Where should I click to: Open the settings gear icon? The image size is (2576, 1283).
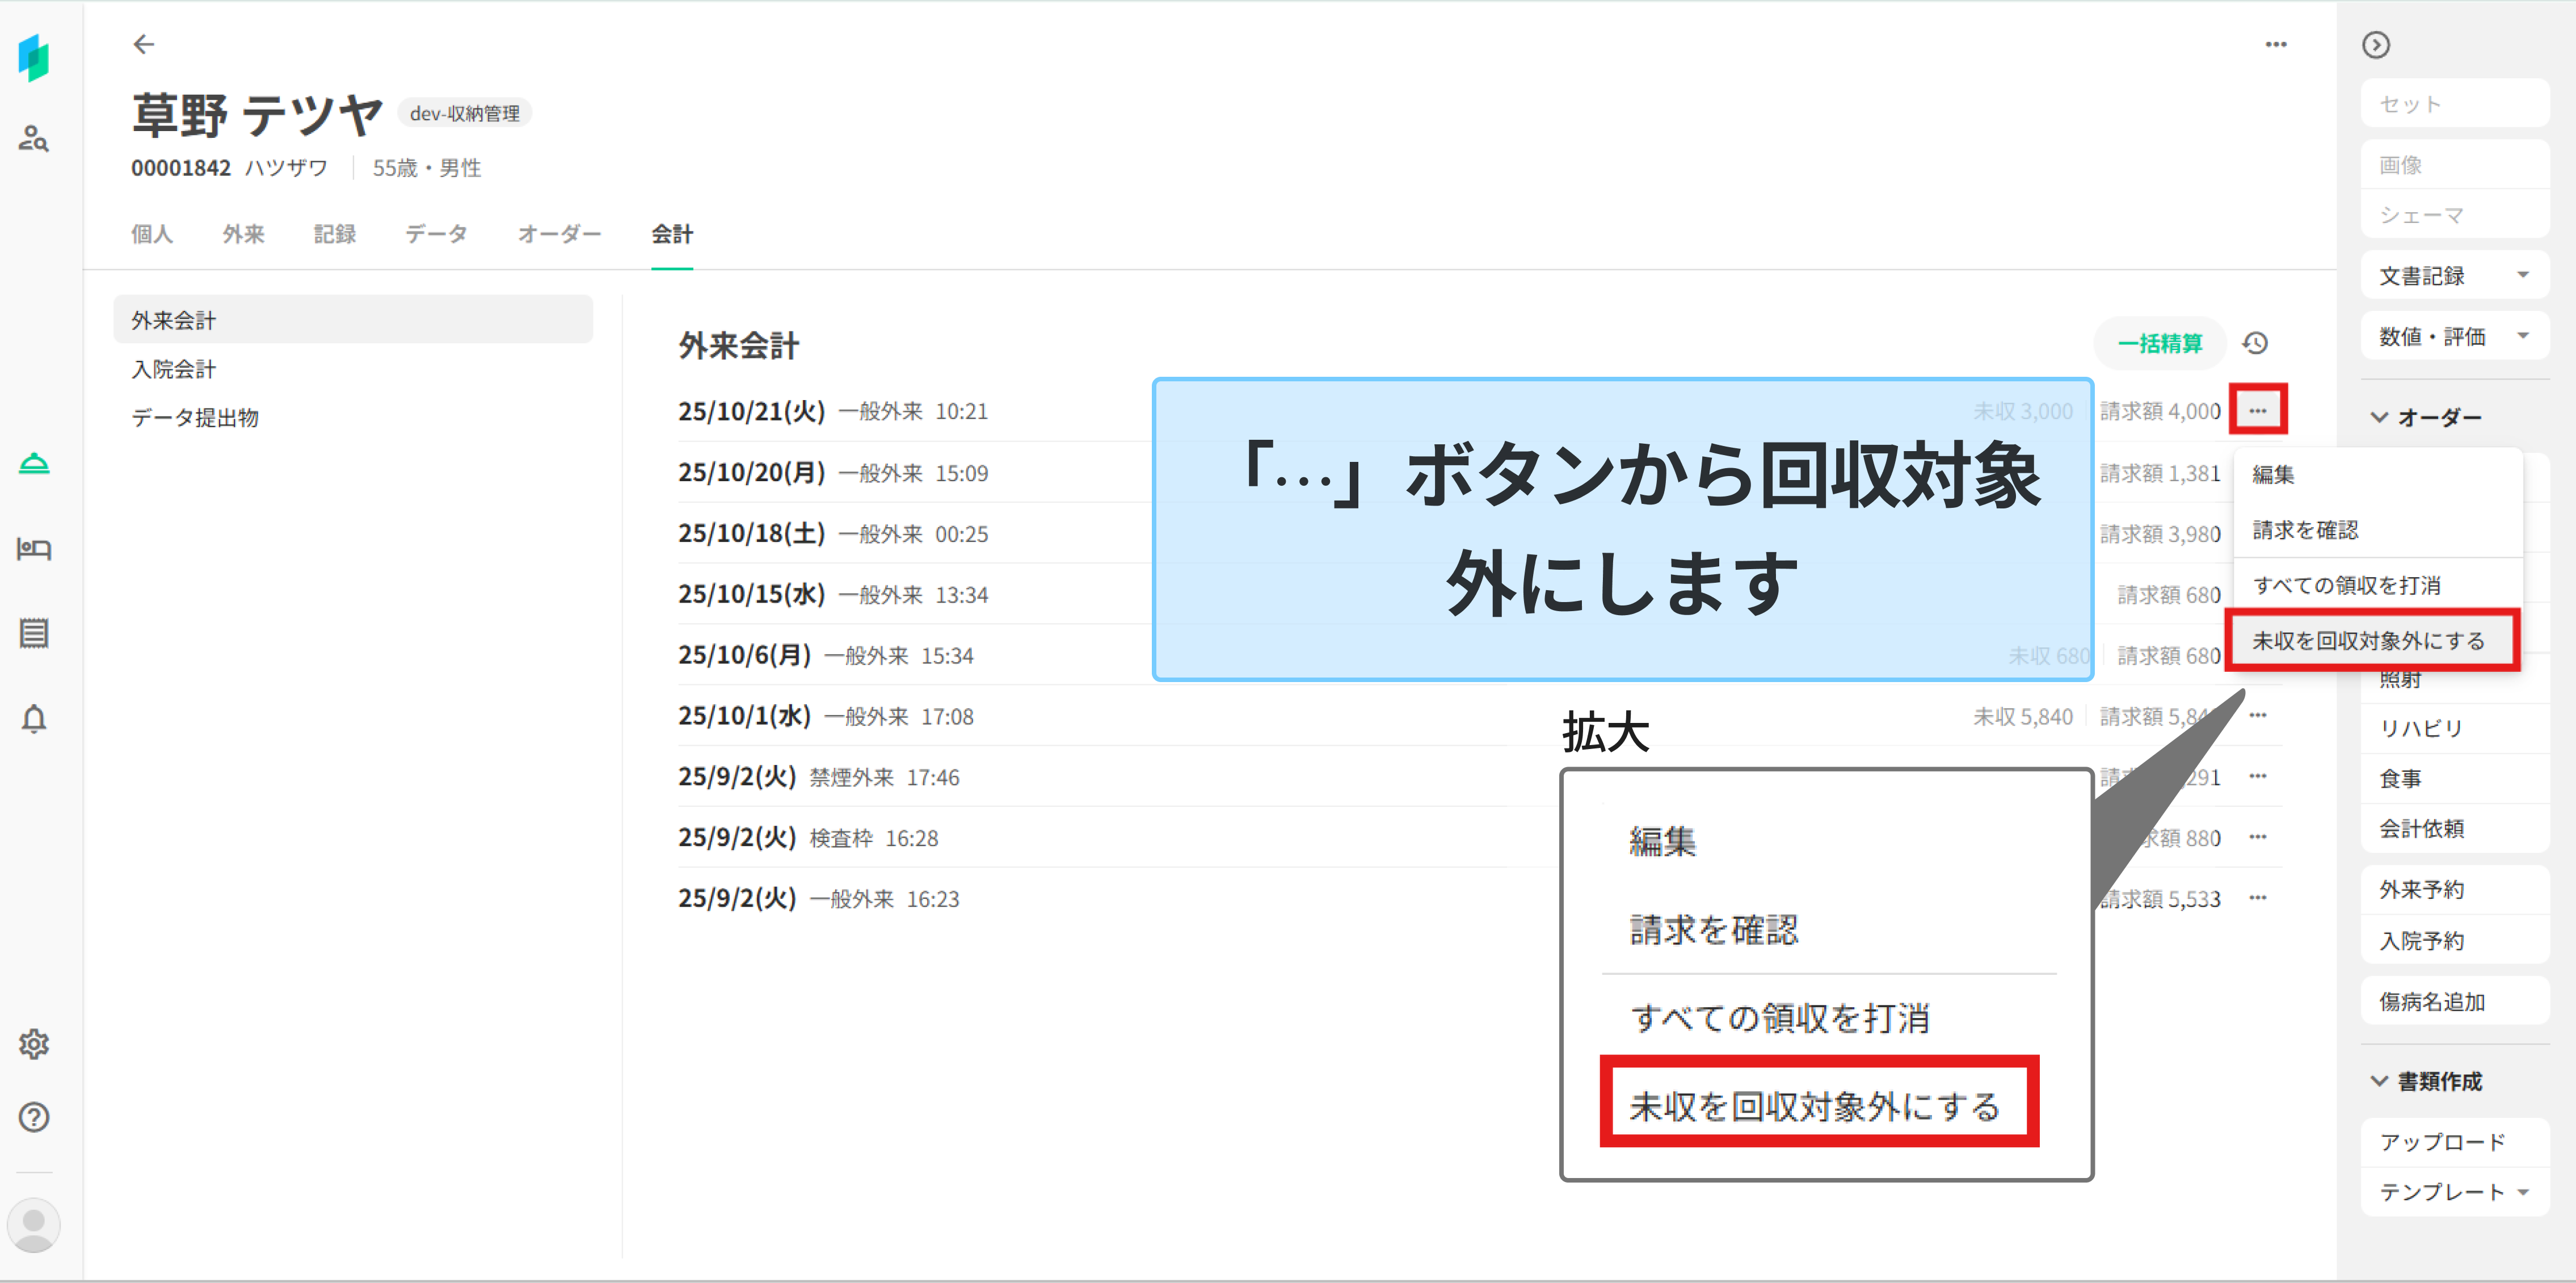[x=34, y=1044]
